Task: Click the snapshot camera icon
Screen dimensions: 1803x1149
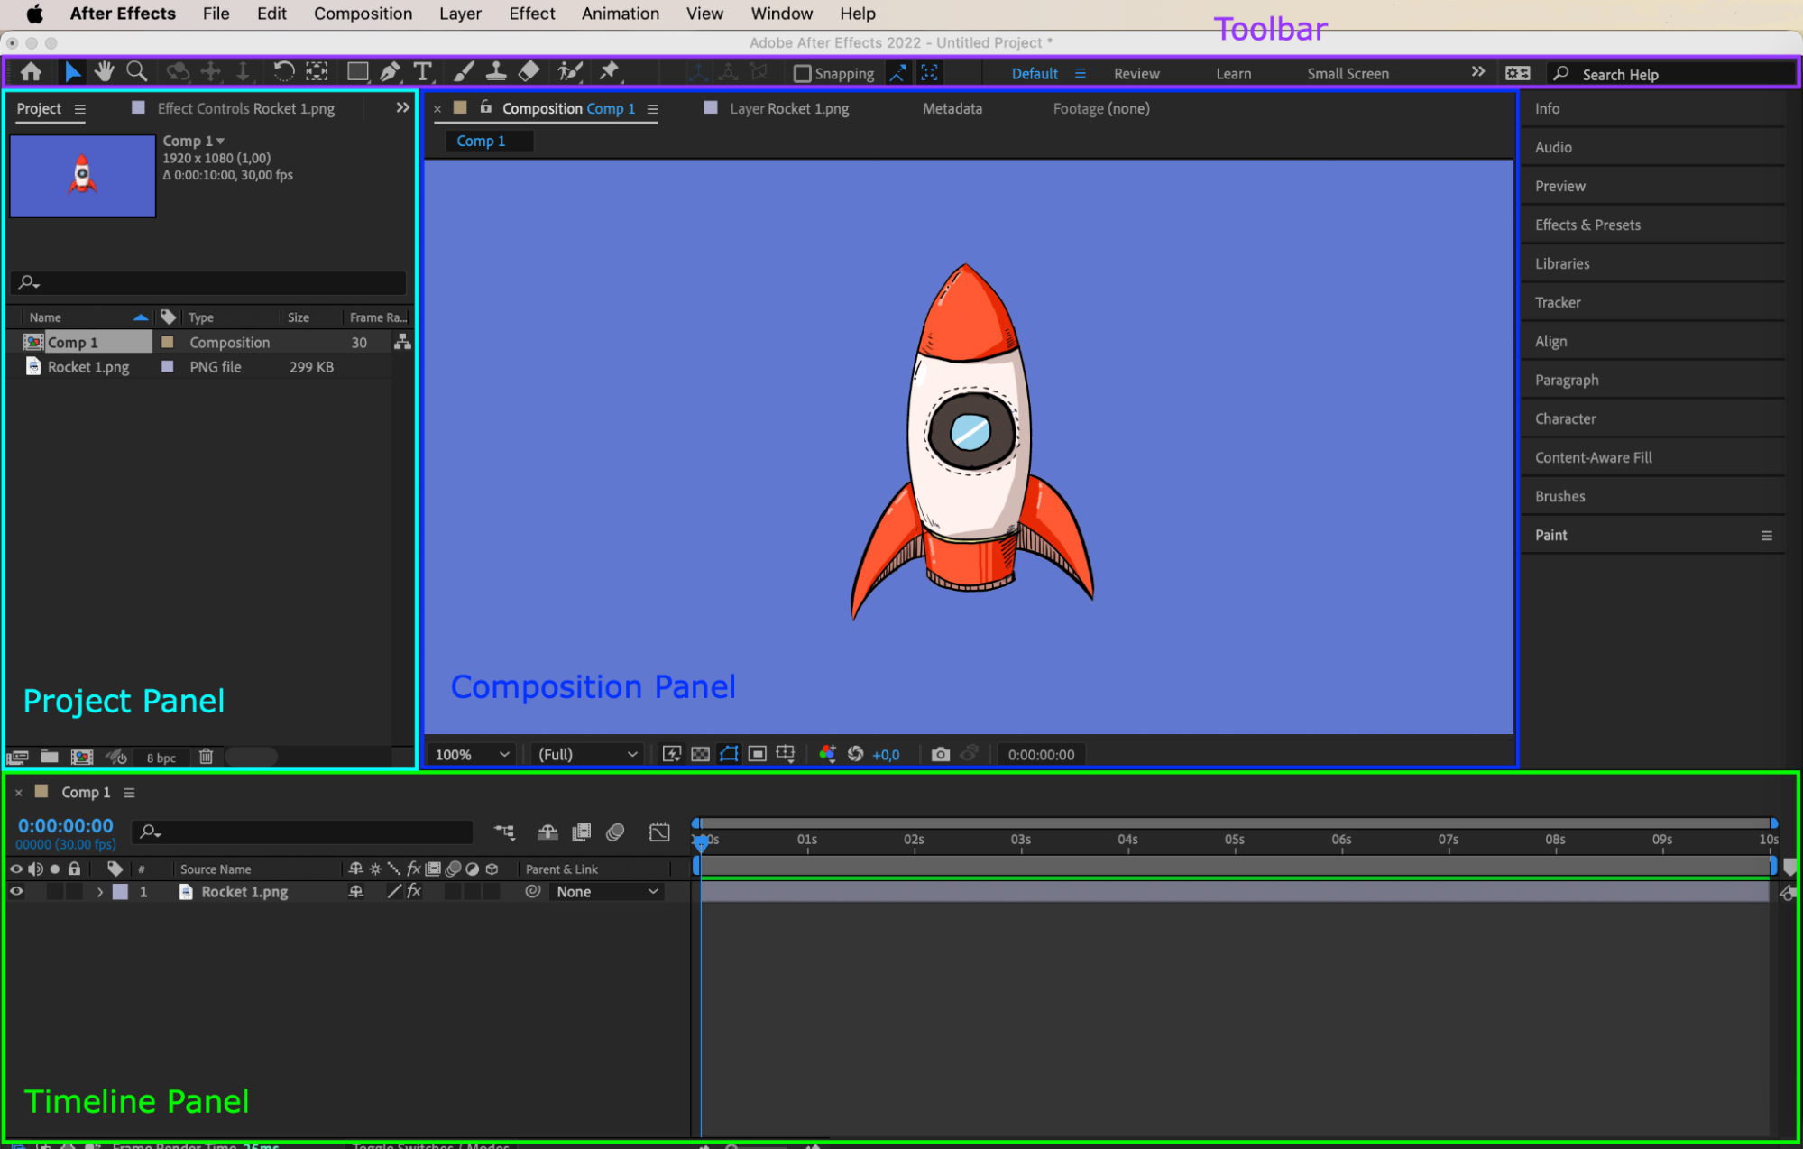Action: 940,754
